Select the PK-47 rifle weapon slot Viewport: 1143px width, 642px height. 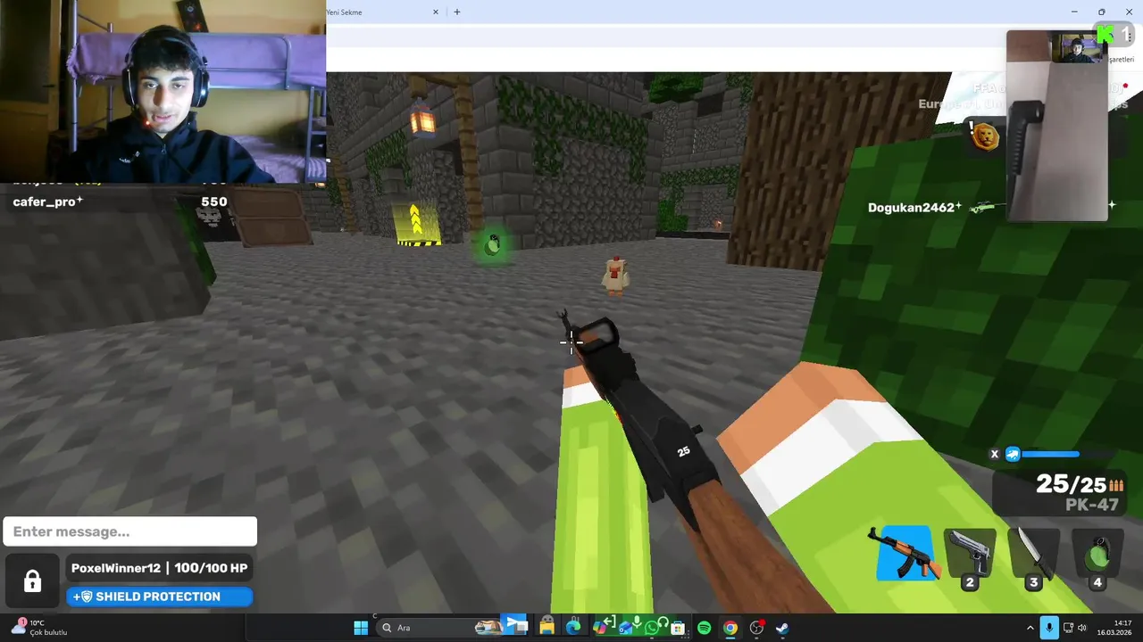coord(905,554)
